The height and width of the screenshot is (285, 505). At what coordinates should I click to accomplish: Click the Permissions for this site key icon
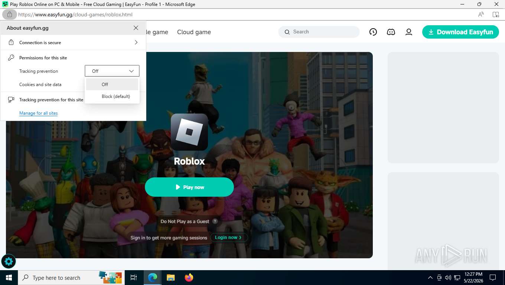11,58
